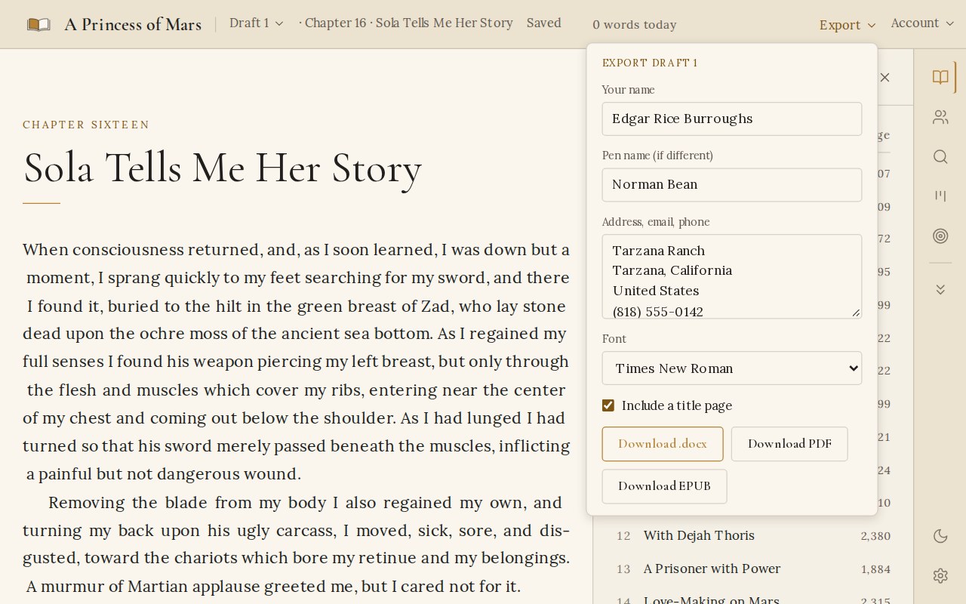Open the search magnifier icon in sidebar
966x604 pixels.
point(940,157)
